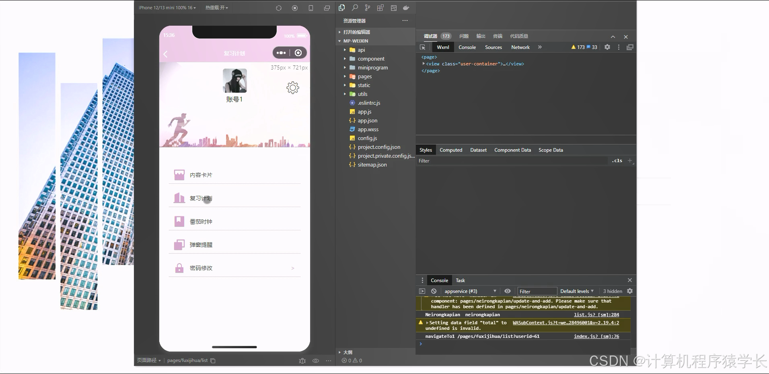Toggle the eye icon in console toolbar
The width and height of the screenshot is (769, 374).
click(508, 291)
